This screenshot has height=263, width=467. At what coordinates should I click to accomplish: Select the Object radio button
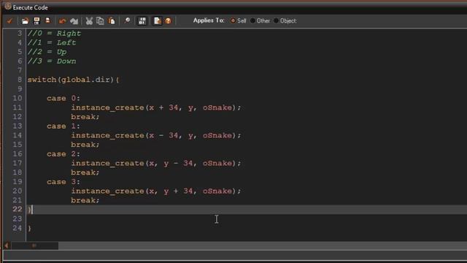point(276,20)
